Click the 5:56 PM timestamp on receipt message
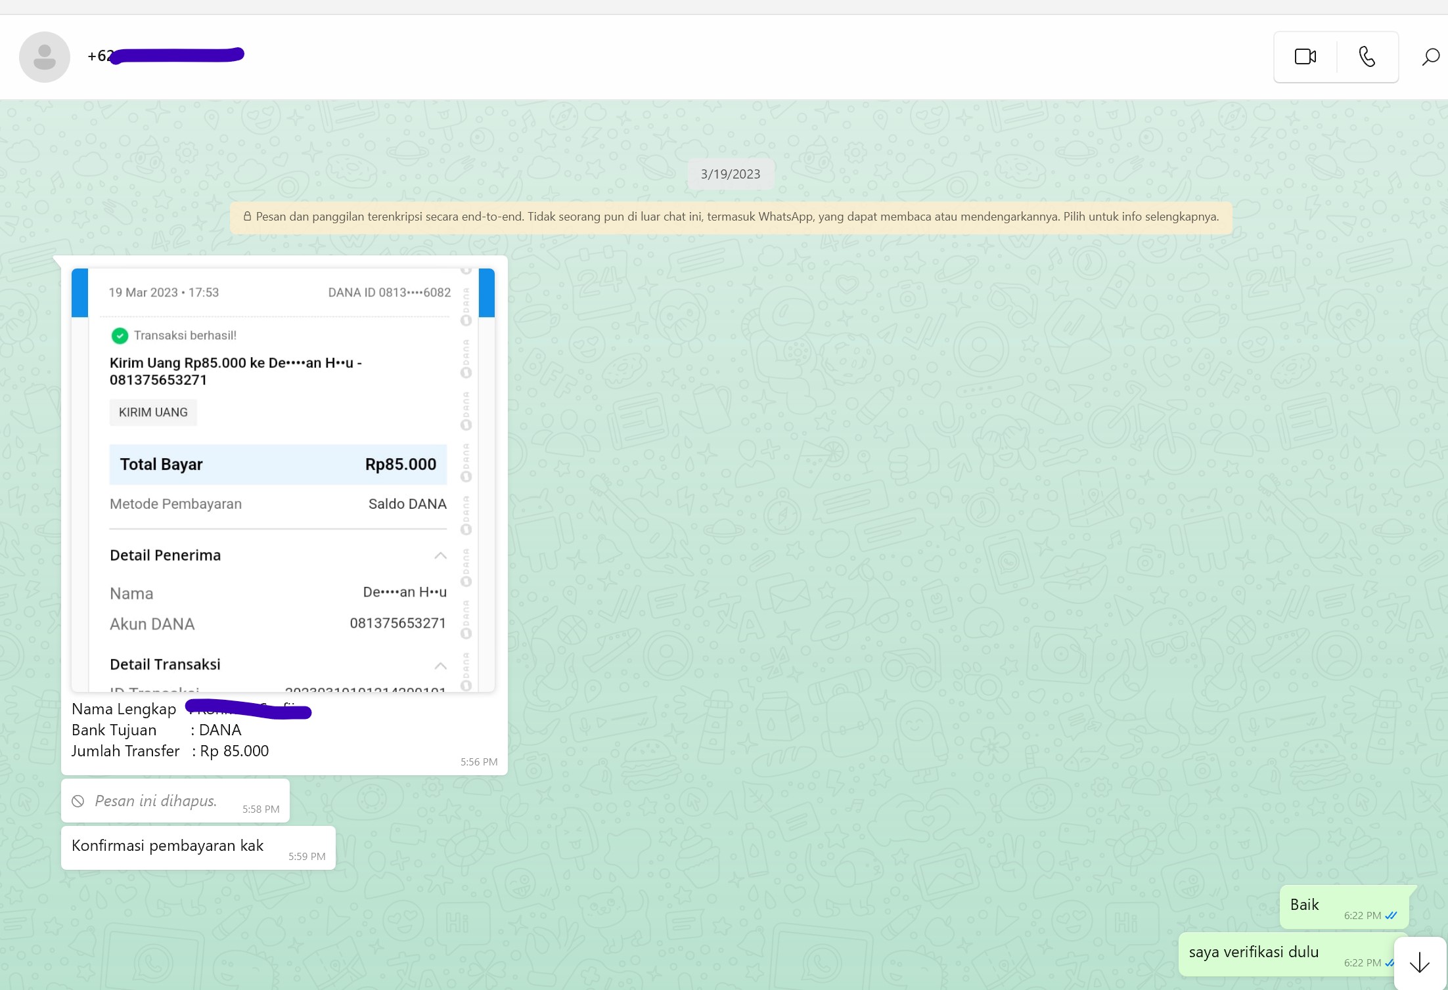The image size is (1448, 990). point(479,762)
